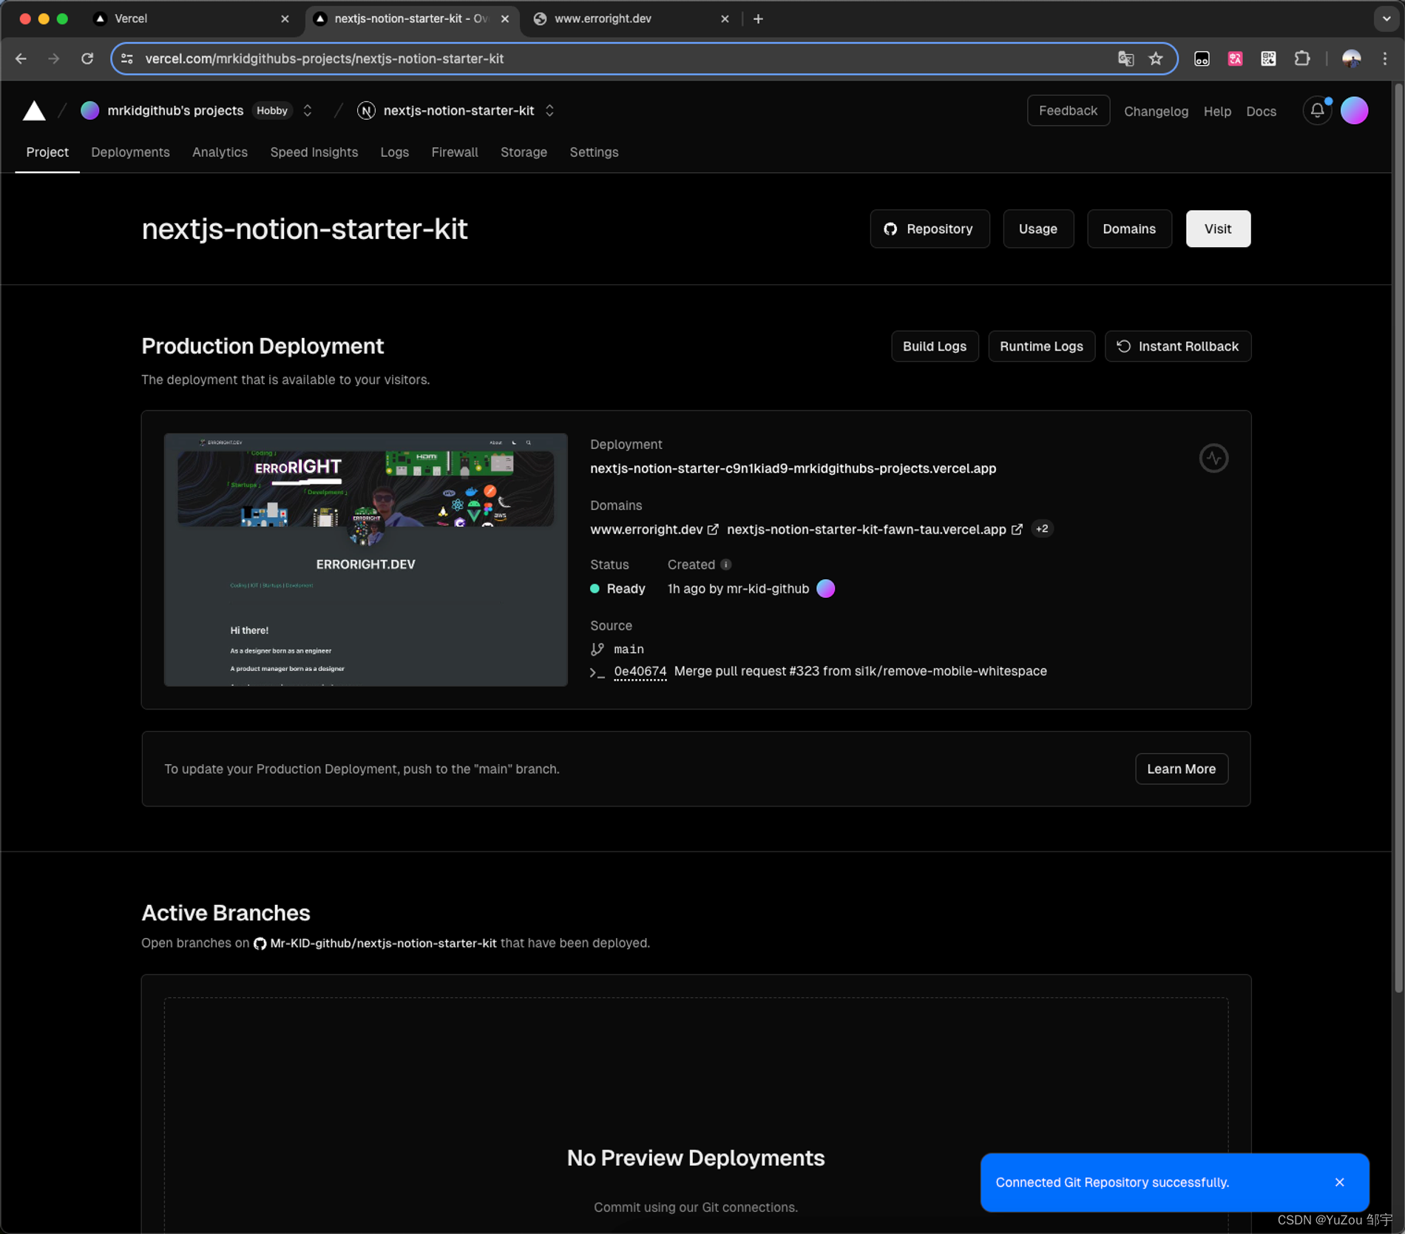Open Runtime Logs
This screenshot has height=1234, width=1405.
click(1040, 347)
